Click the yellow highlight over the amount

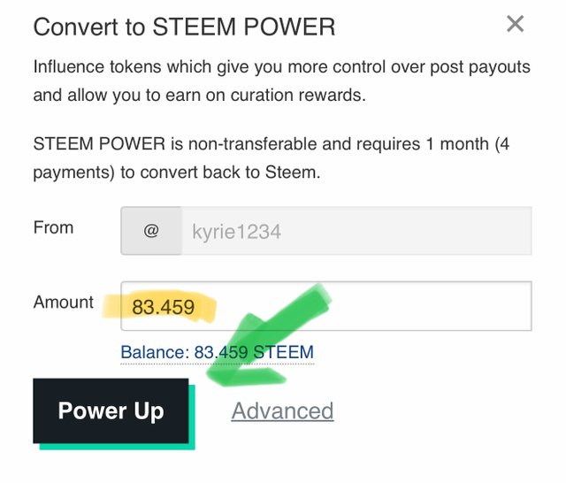159,307
